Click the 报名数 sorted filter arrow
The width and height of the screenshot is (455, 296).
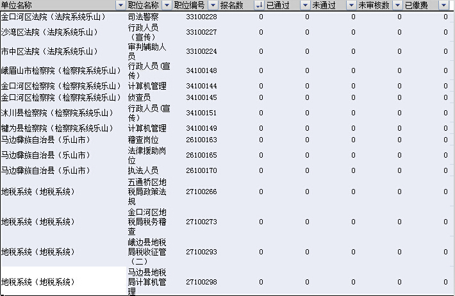point(258,5)
